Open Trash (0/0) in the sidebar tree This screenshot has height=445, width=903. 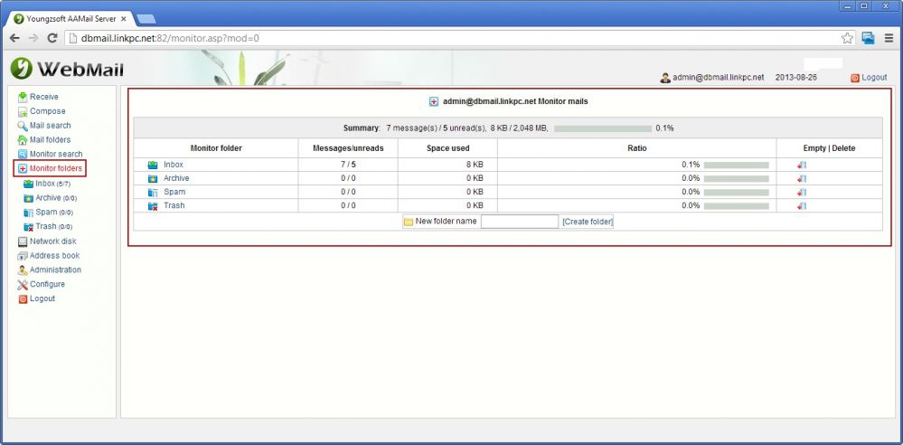point(54,227)
